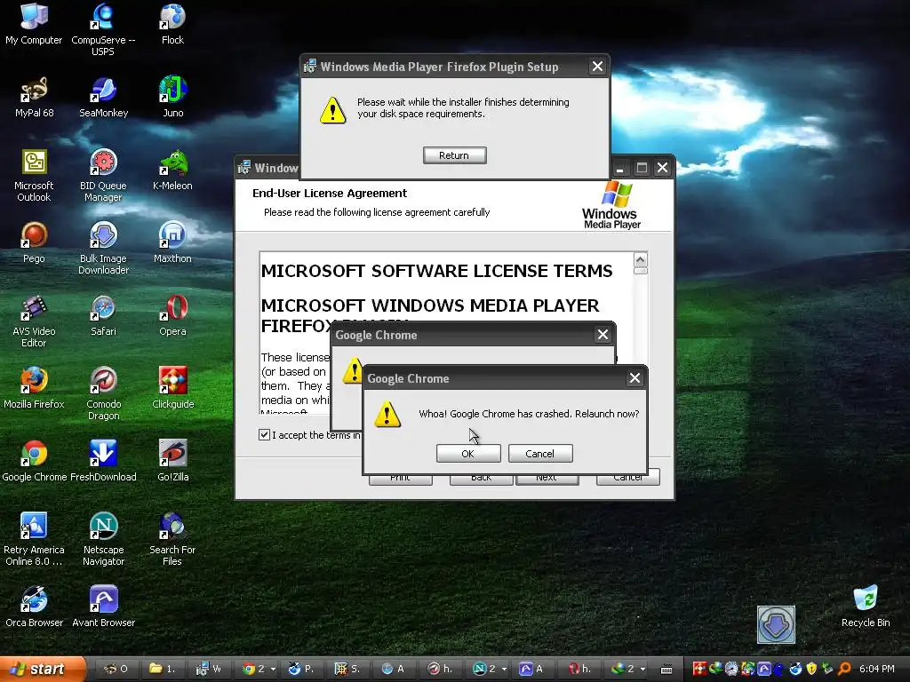This screenshot has width=910, height=682.
Task: Click OK to relaunch Google Chrome
Action: [468, 454]
